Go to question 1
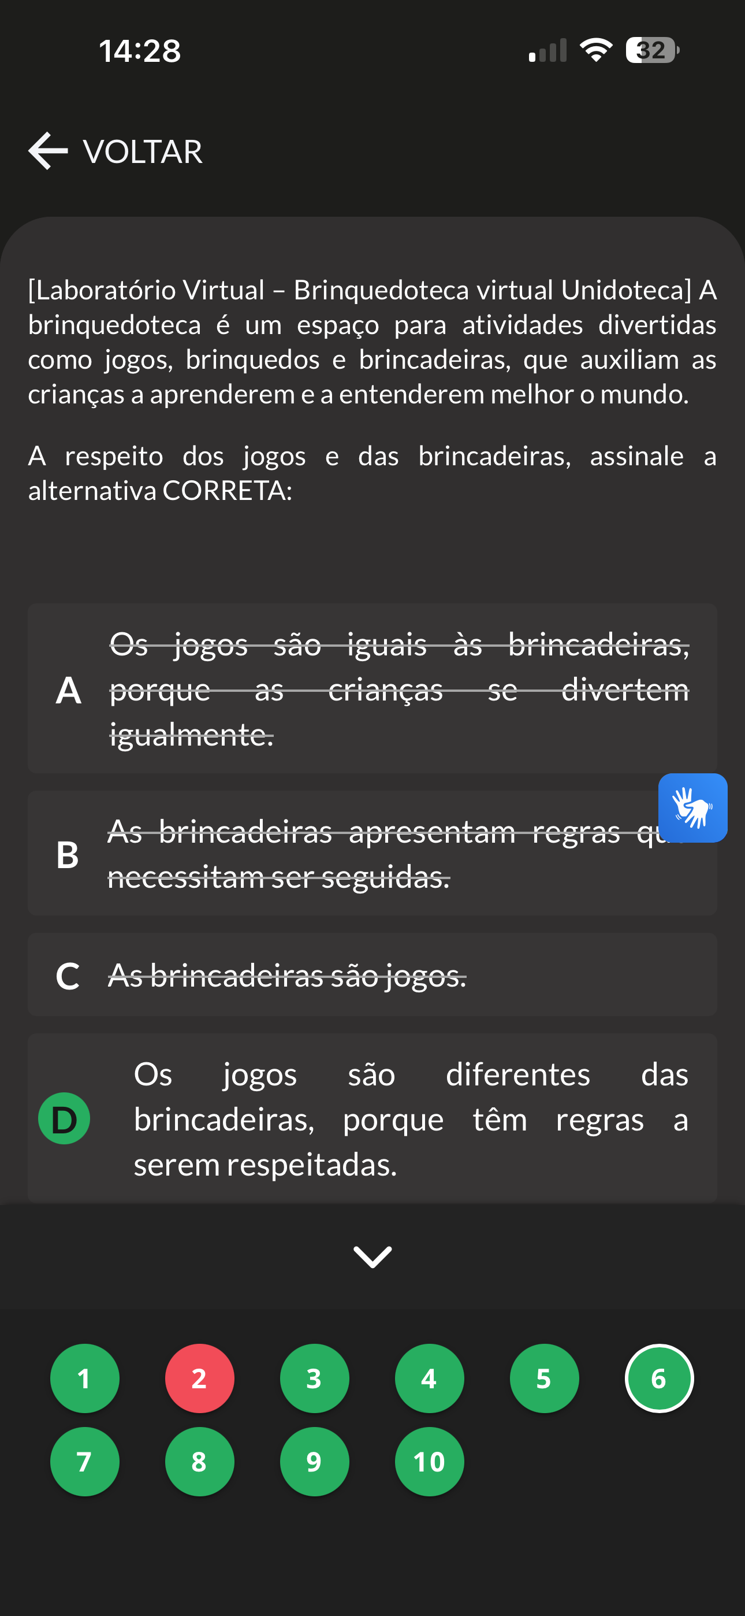745x1616 pixels. coord(85,1378)
